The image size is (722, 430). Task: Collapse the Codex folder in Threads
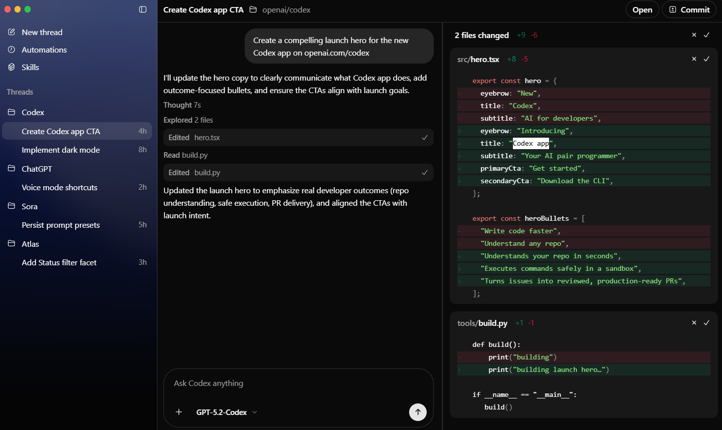click(x=33, y=112)
